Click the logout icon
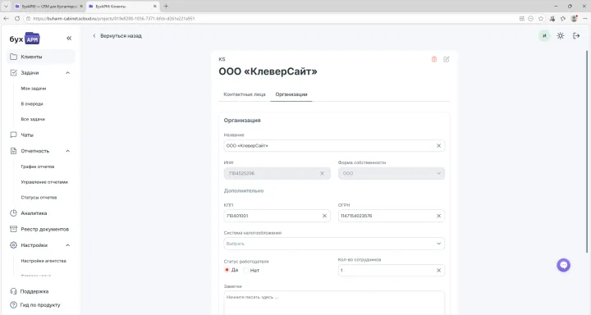Image resolution: width=591 pixels, height=315 pixels. tap(576, 36)
